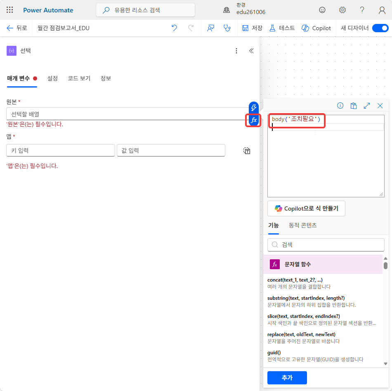Click the 테스트 button
Screen dimensions: 392x391
pos(282,28)
